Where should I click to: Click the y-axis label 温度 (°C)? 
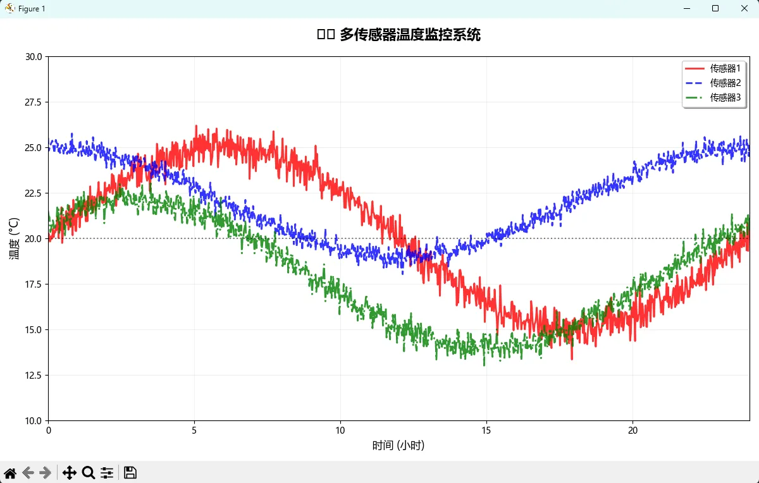point(15,238)
